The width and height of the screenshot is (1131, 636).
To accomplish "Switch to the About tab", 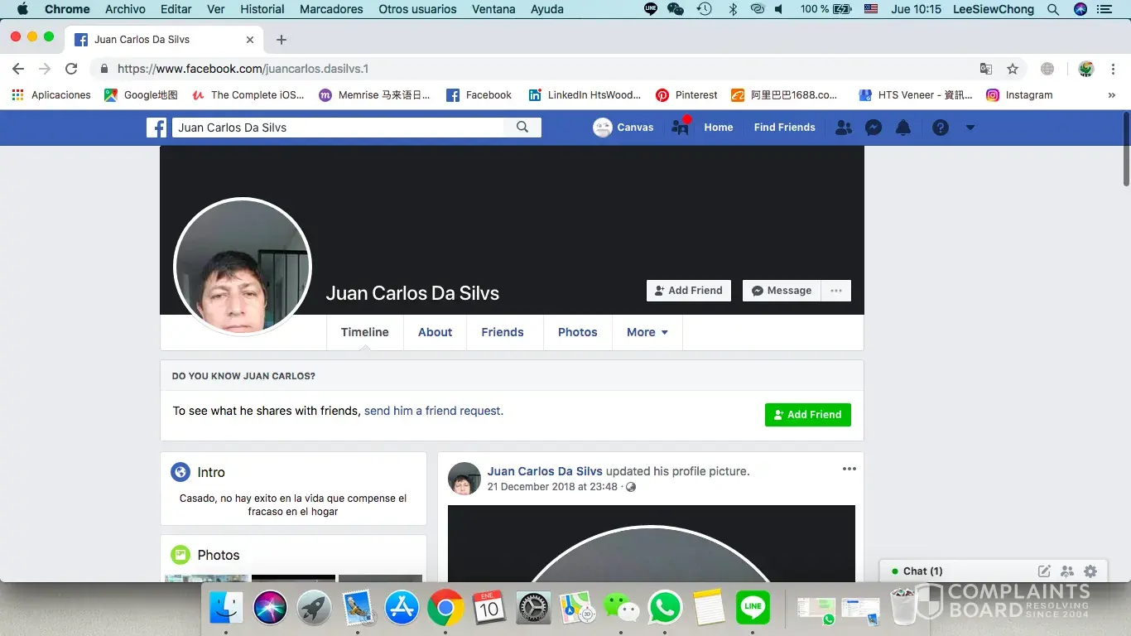I will pos(435,332).
